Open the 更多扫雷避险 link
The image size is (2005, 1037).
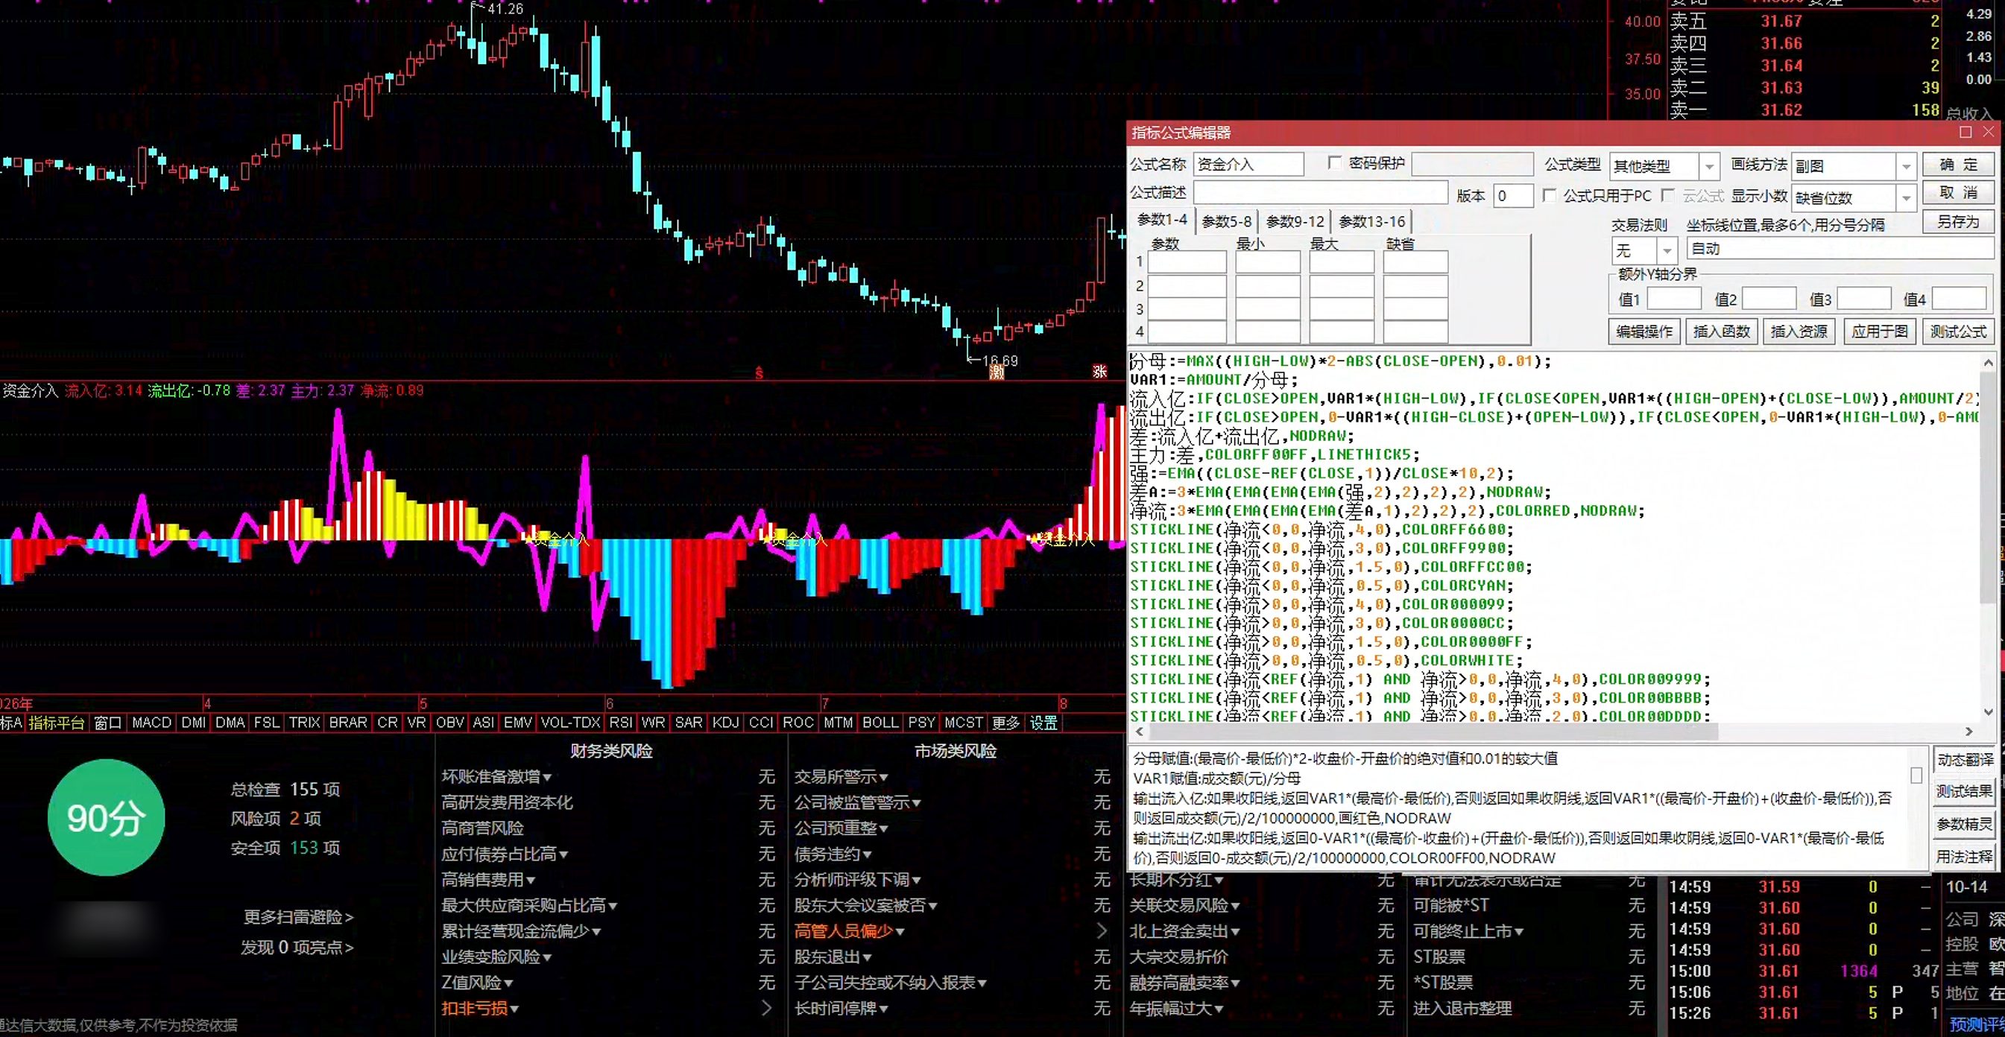298,917
